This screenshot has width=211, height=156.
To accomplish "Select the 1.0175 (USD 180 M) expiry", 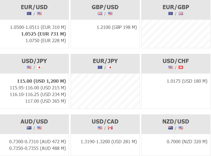I will 187,81.
